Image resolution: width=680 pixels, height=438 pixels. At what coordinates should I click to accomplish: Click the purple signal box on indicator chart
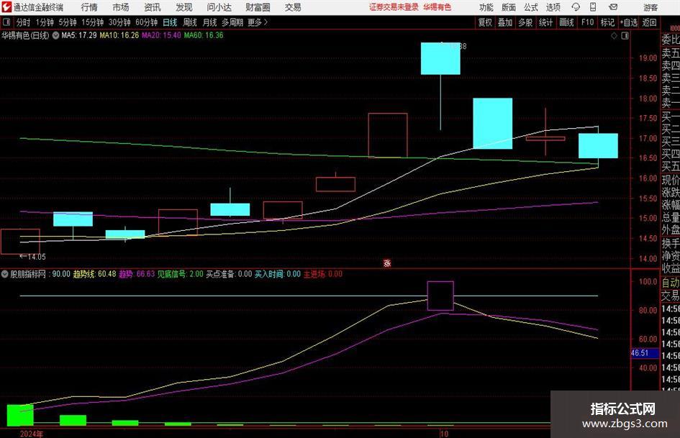pos(440,296)
